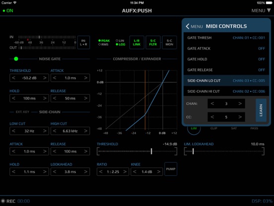Adjust compressor THRESHOLD slider handle
Screen dimensions: 274x206
pos(151,151)
